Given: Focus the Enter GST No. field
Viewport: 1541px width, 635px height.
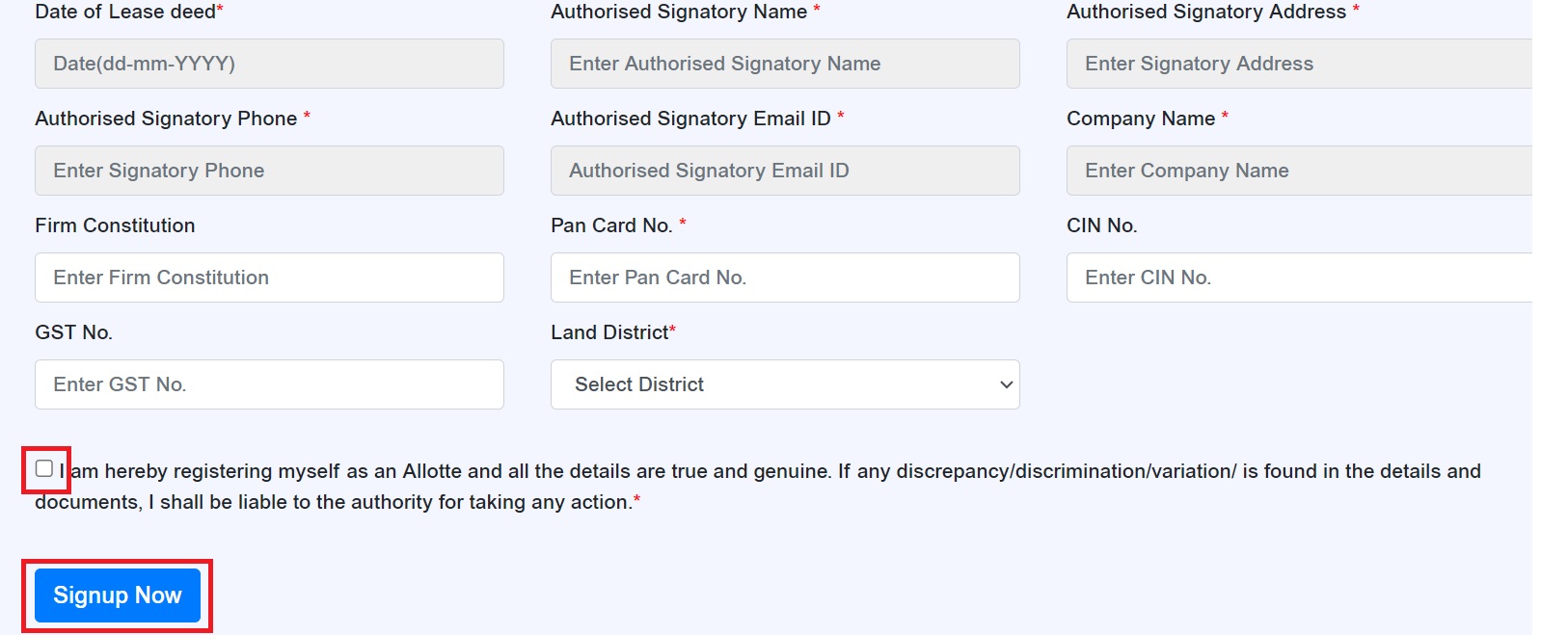Looking at the screenshot, I should coord(268,384).
